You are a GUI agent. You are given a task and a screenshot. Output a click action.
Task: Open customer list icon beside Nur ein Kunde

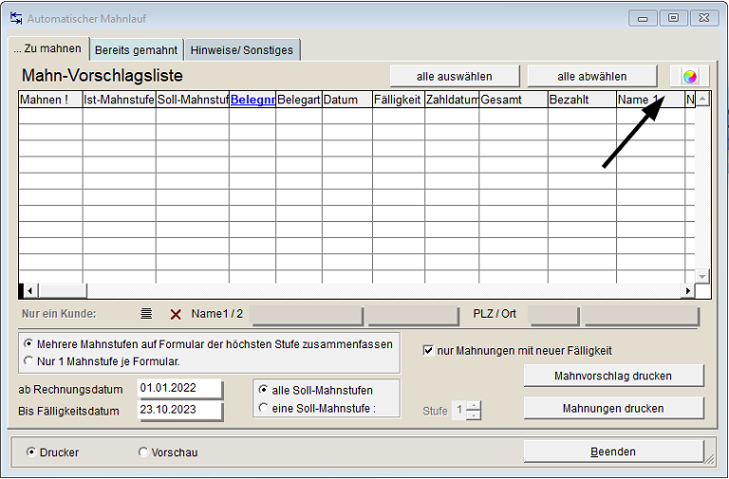click(x=146, y=314)
